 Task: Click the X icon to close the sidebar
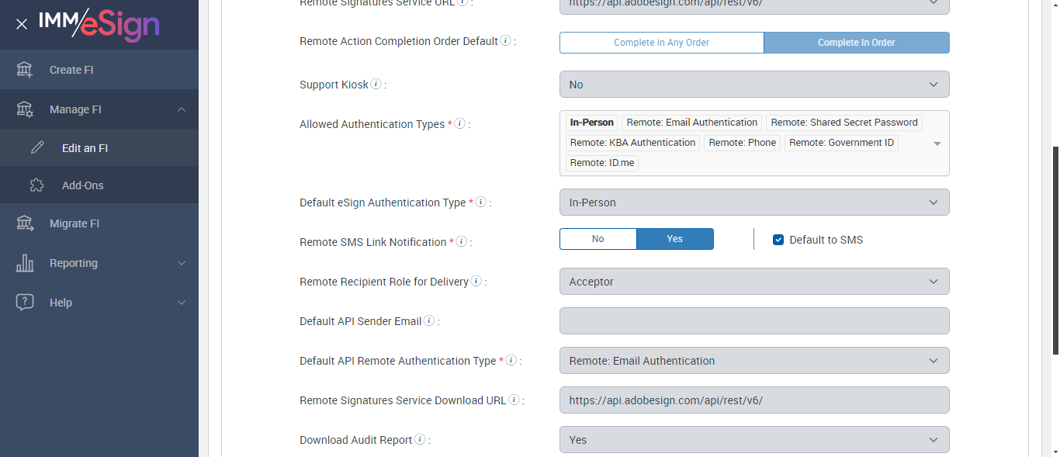(22, 24)
